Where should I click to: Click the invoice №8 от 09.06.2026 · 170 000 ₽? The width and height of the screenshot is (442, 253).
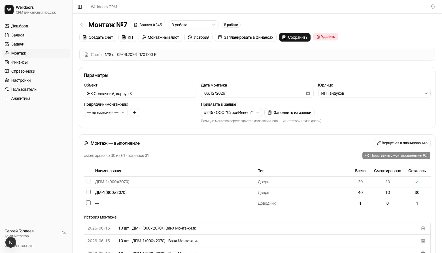[x=131, y=55]
